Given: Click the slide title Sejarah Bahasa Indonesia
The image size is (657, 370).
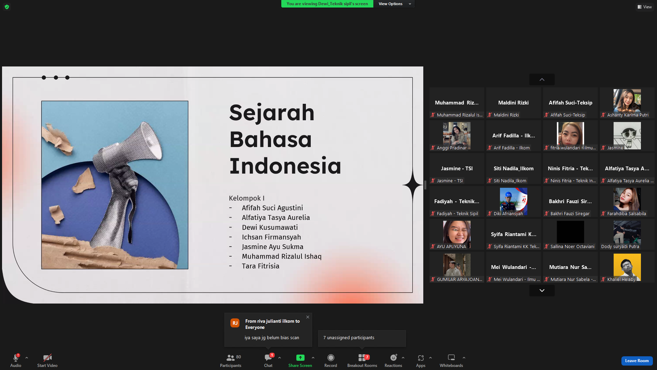Looking at the screenshot, I should click(x=285, y=139).
